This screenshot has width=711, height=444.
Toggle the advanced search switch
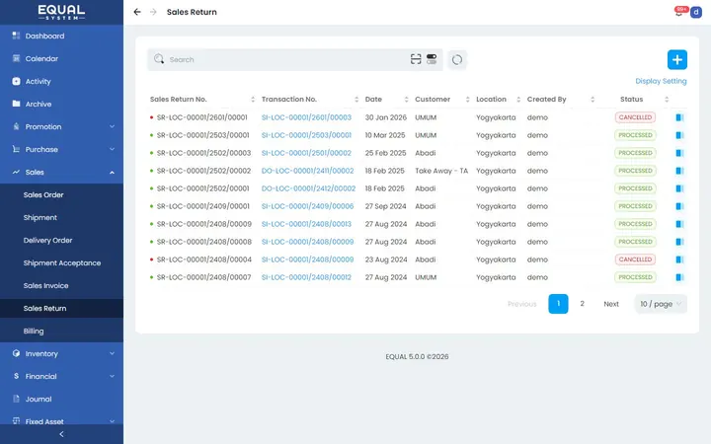coord(432,59)
